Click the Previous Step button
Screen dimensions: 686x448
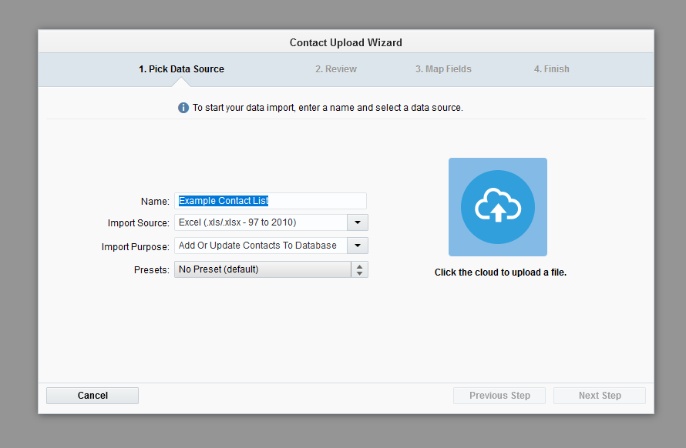tap(499, 396)
